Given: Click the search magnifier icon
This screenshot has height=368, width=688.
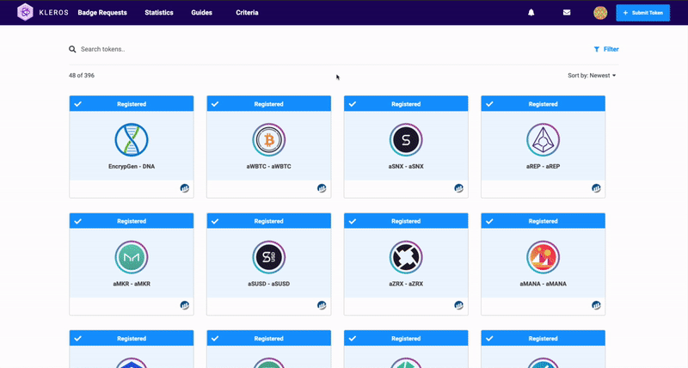Looking at the screenshot, I should (72, 49).
